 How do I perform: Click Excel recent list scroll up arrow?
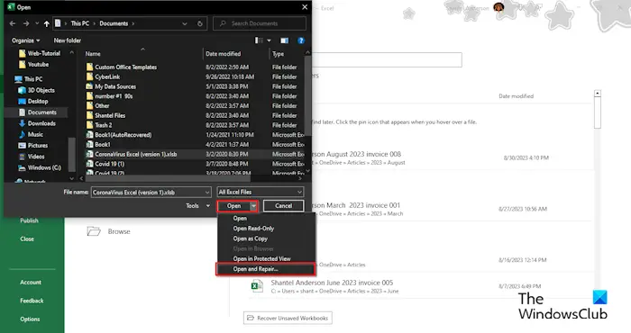click(x=598, y=94)
